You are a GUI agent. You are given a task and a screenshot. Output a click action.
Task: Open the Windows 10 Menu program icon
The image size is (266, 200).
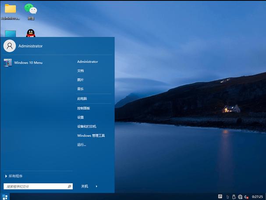(x=8, y=63)
